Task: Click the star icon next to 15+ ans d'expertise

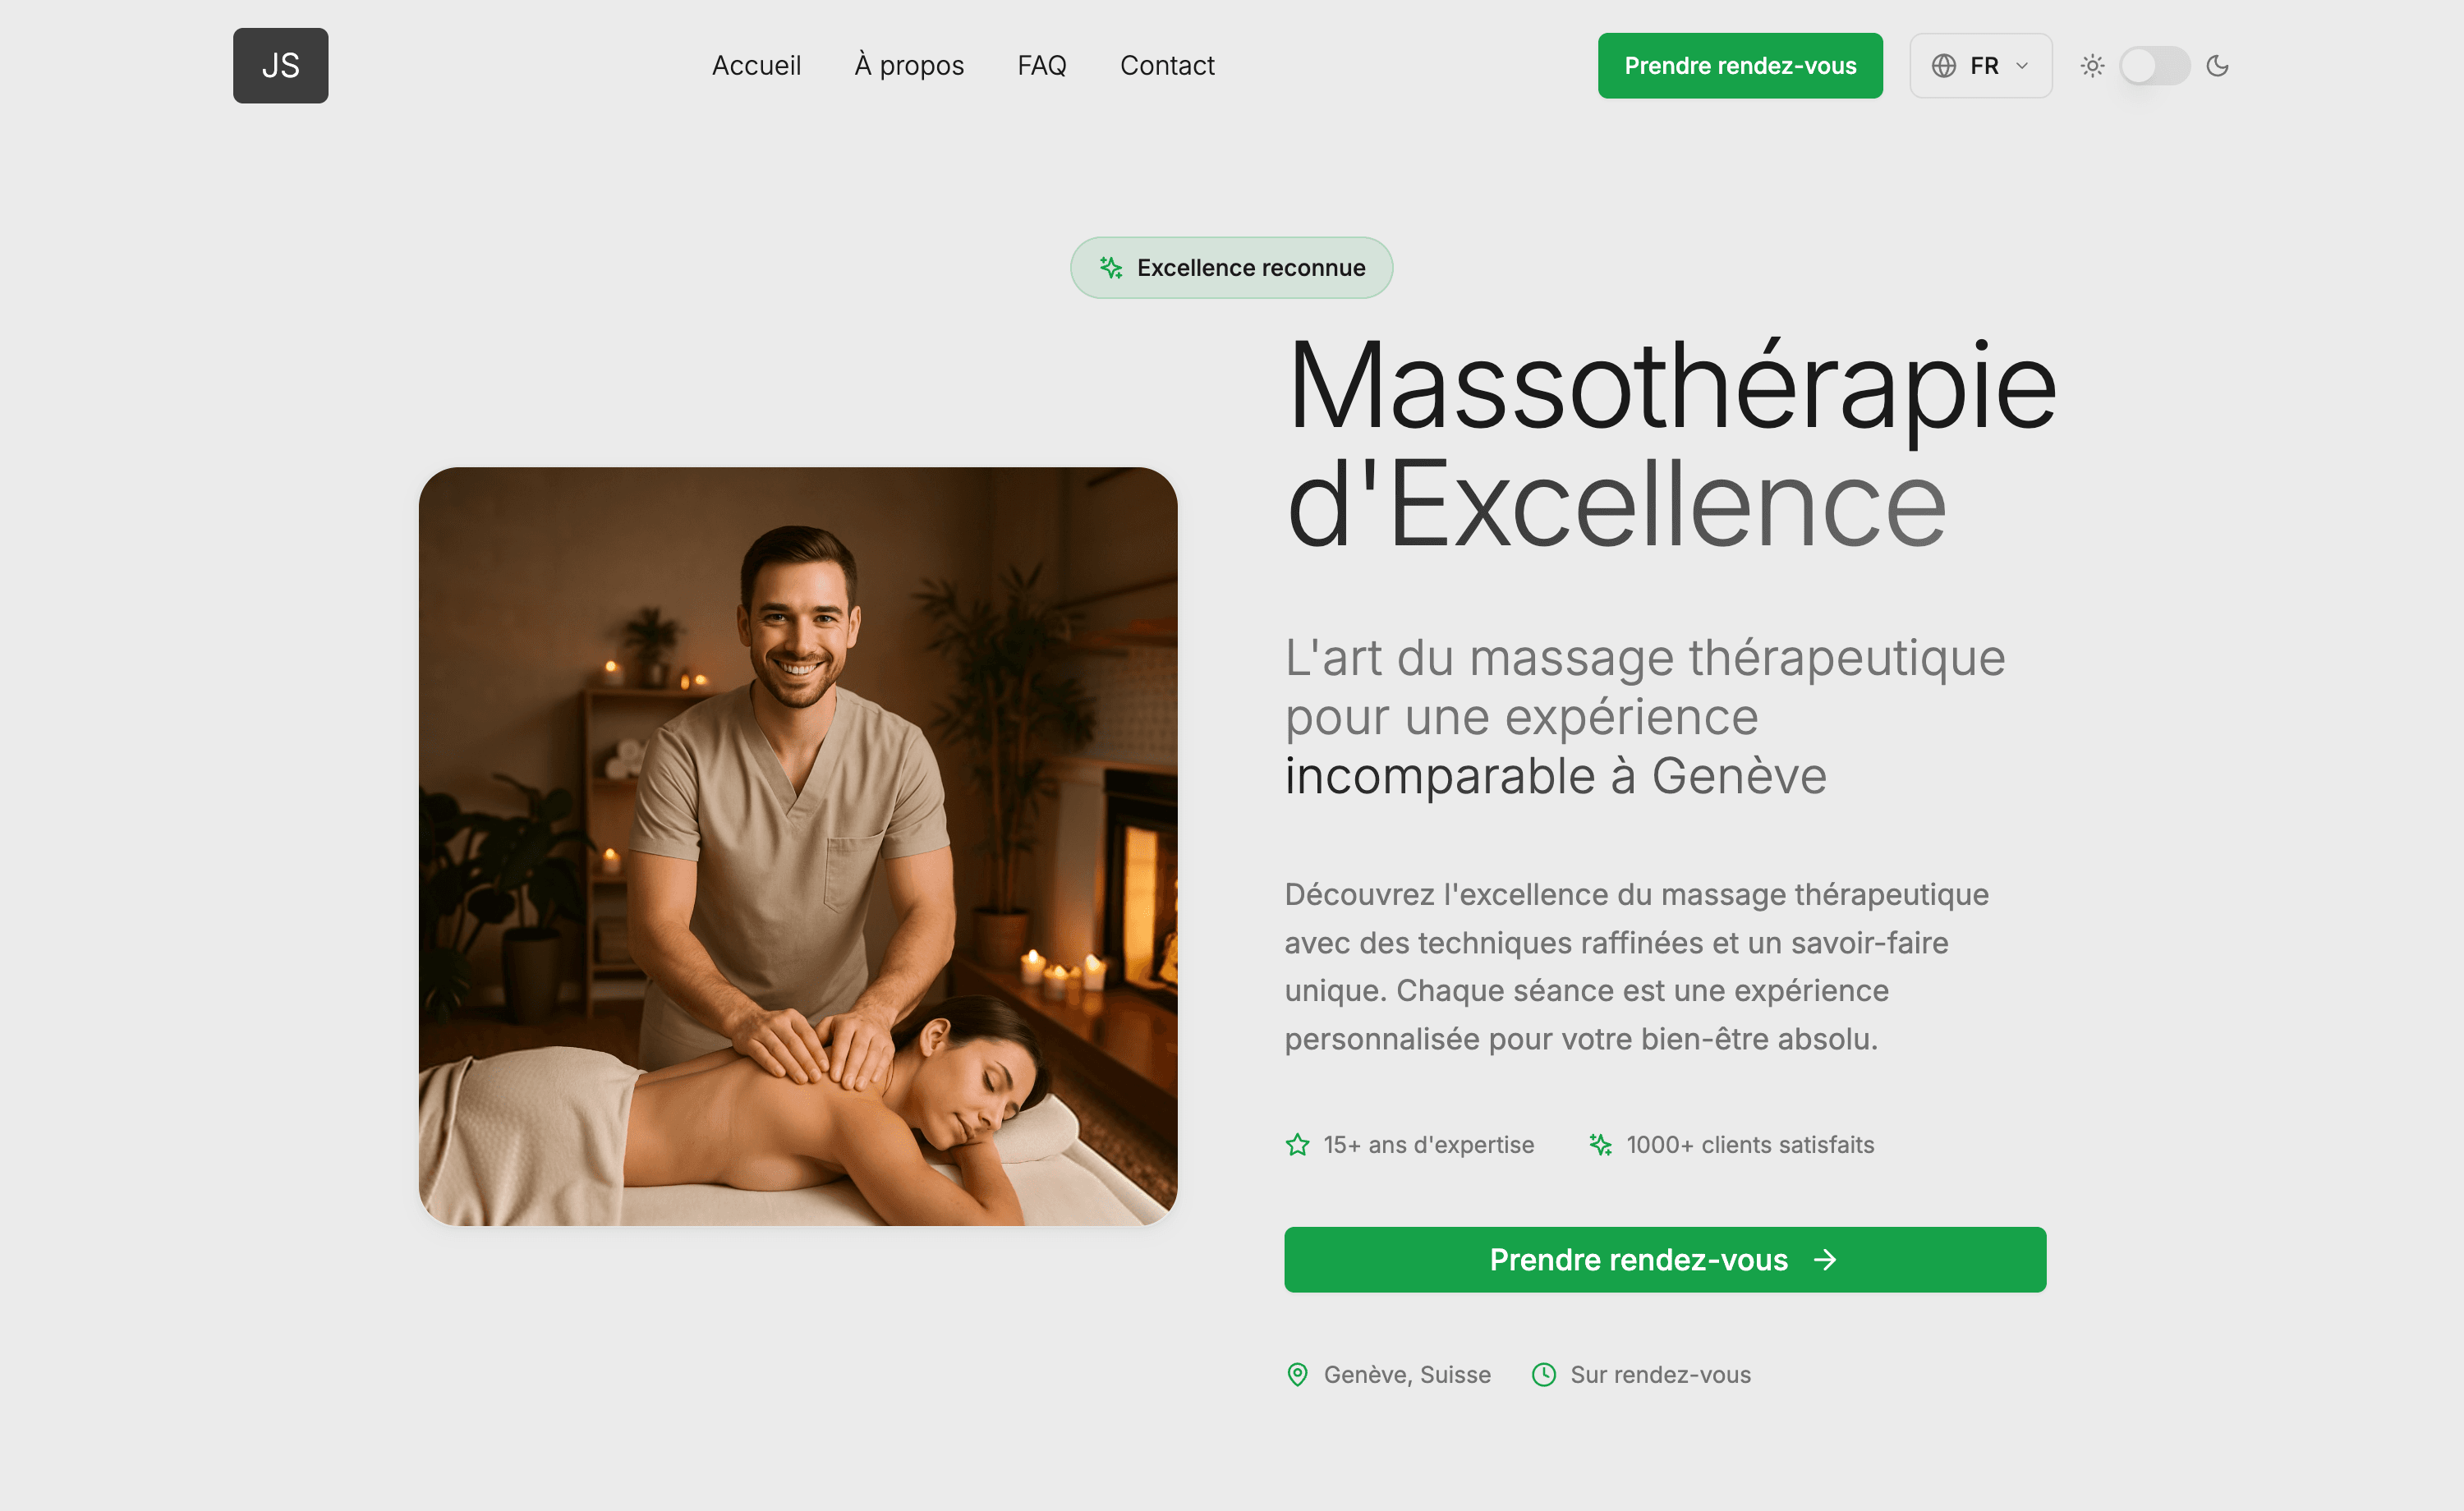Action: (1297, 1144)
